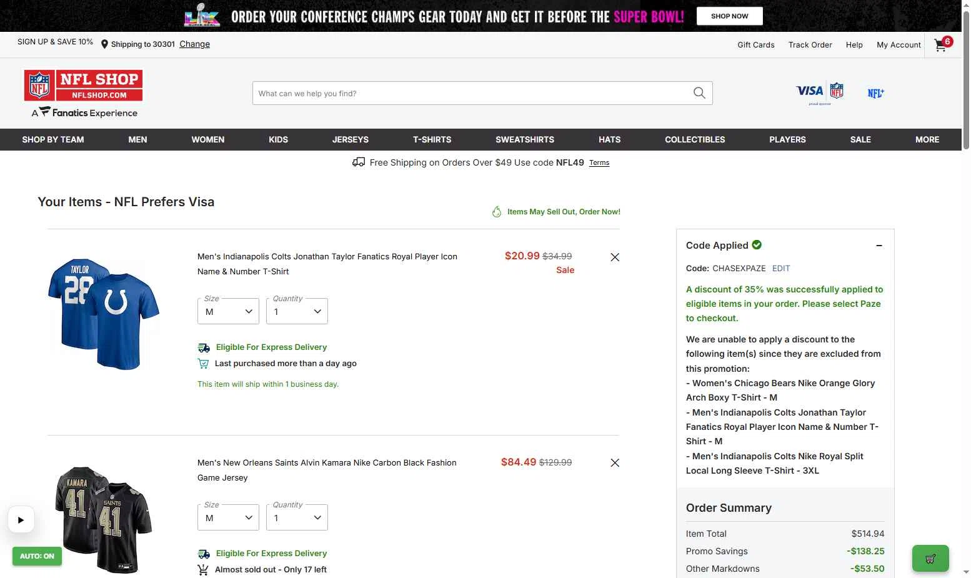Screen dimensions: 971x578
Task: Open the Help link
Action: [854, 45]
